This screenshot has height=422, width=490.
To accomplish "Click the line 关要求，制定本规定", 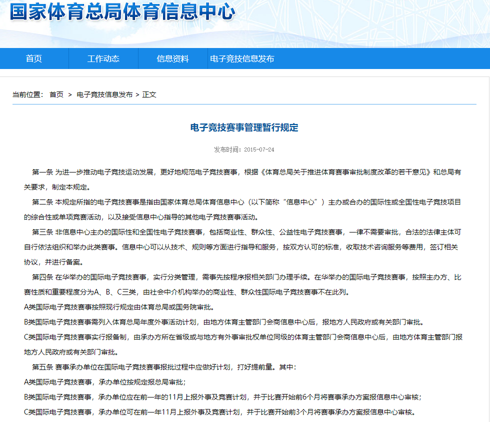I will tap(58, 187).
